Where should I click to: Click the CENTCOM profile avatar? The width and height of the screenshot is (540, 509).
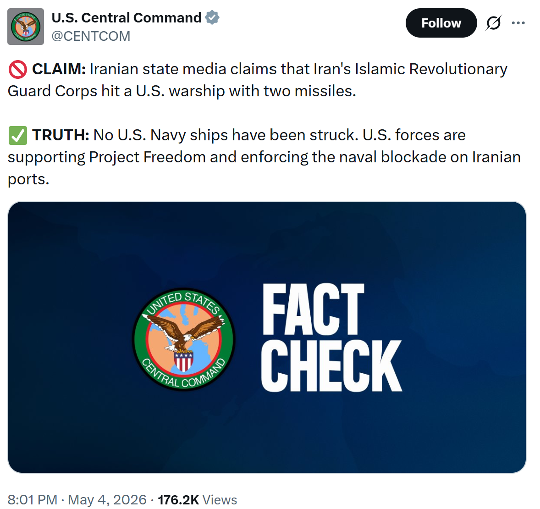[26, 27]
